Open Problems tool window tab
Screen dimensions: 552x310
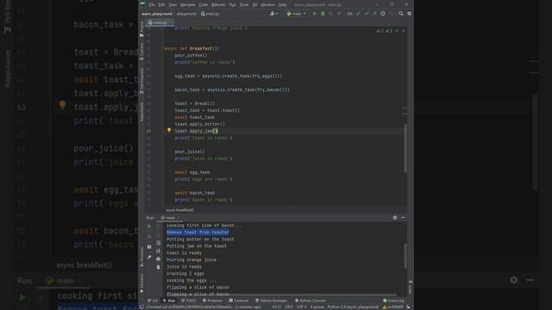pyautogui.click(x=212, y=301)
